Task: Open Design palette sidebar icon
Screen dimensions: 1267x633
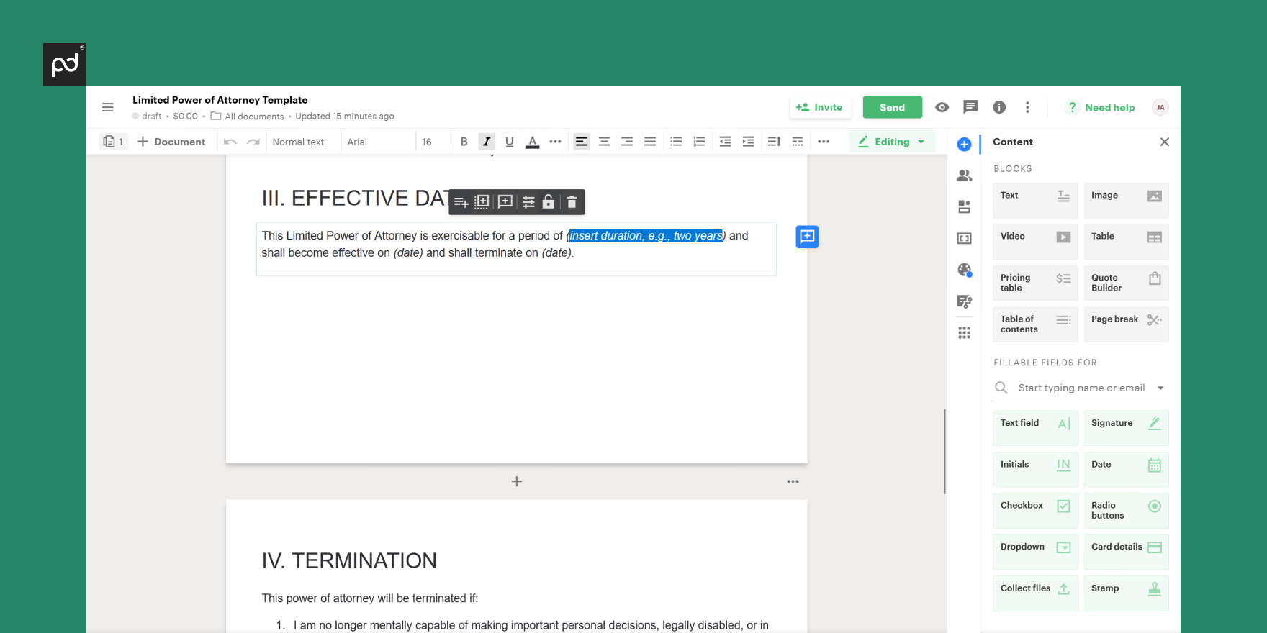Action: point(965,270)
